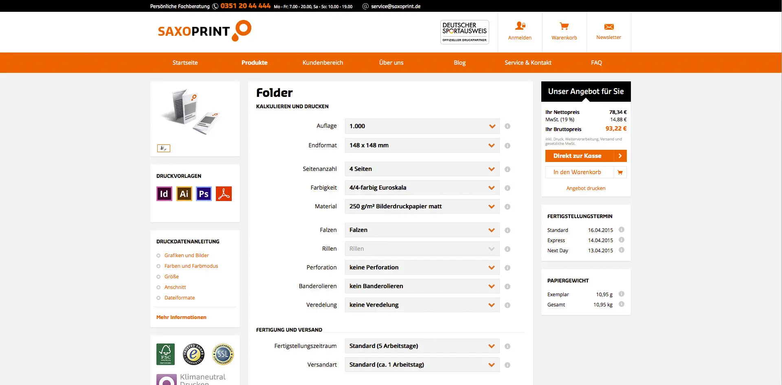Select the Anmelden user login icon

coord(520,26)
